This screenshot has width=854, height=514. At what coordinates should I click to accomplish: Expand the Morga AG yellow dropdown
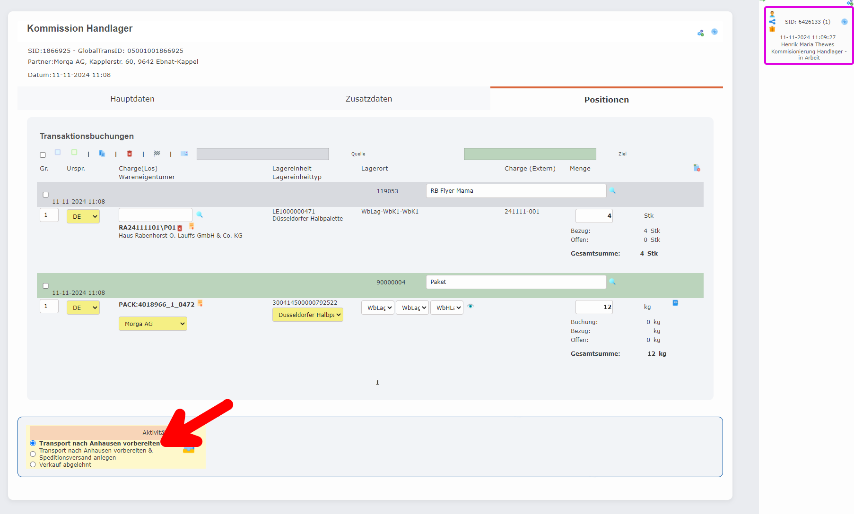(152, 324)
